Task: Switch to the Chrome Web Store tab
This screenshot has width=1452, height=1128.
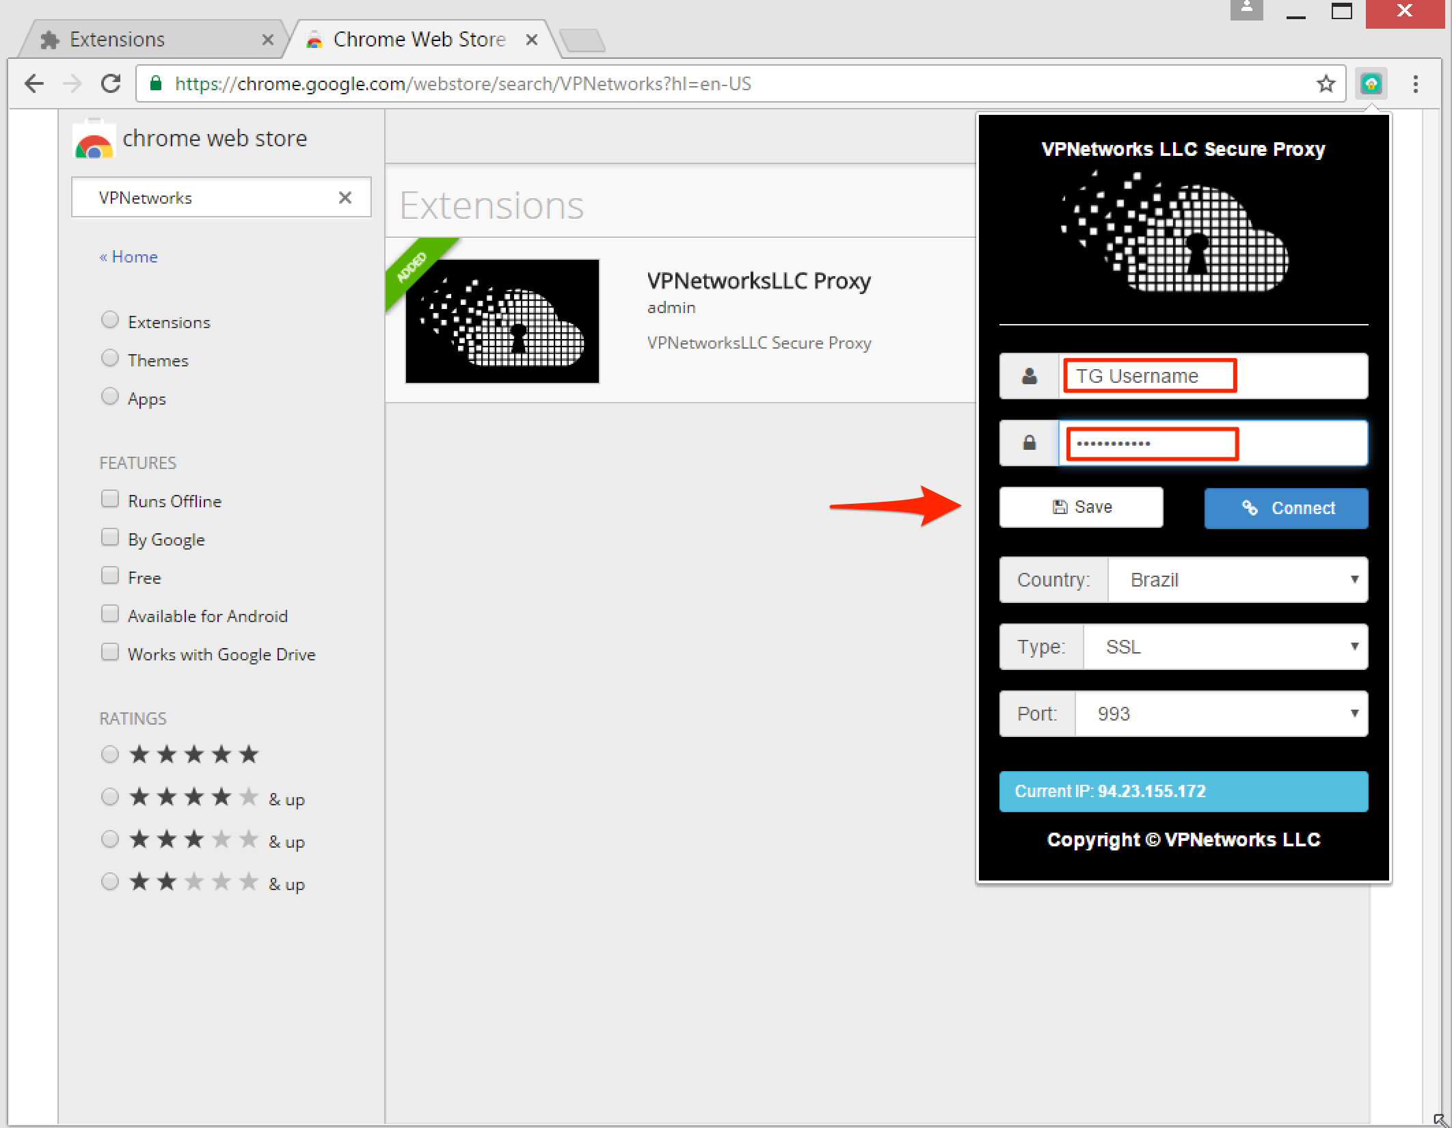Action: pyautogui.click(x=420, y=40)
